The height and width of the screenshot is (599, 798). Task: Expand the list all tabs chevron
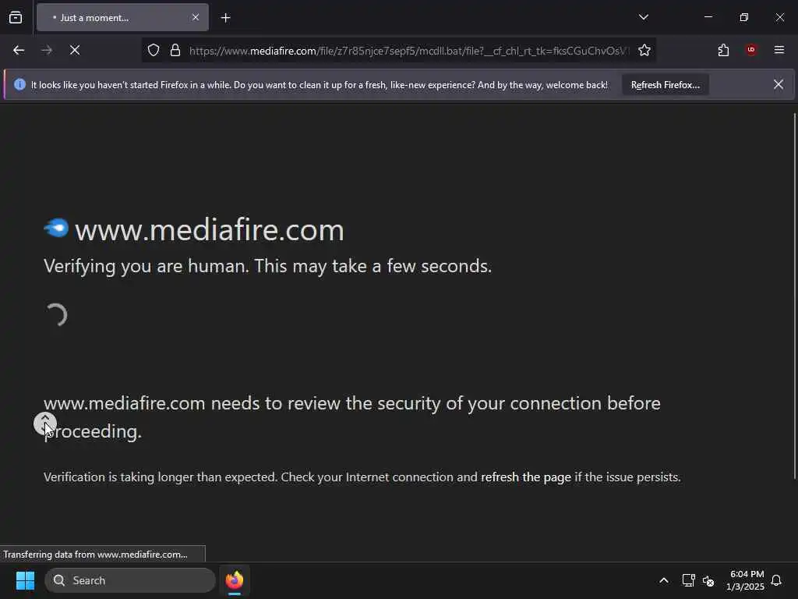coord(643,17)
